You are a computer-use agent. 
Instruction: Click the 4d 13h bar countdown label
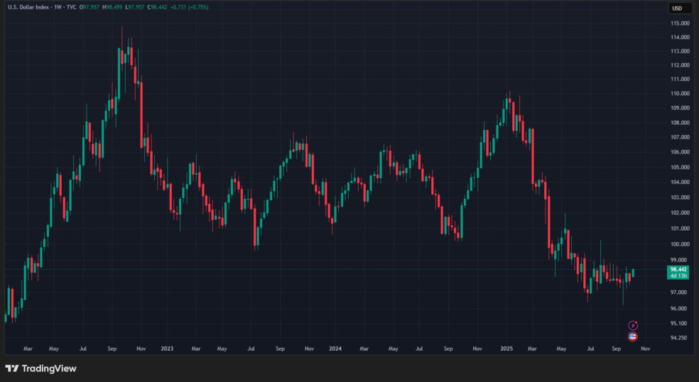click(x=678, y=276)
